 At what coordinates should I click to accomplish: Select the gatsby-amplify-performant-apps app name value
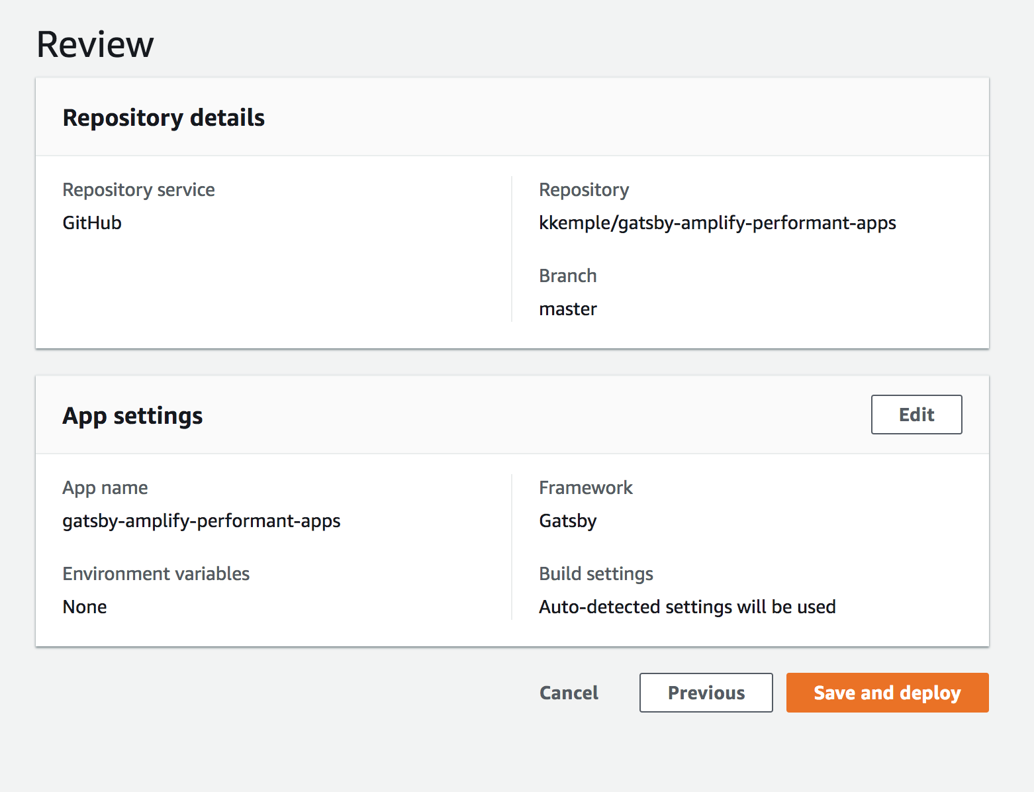(201, 521)
